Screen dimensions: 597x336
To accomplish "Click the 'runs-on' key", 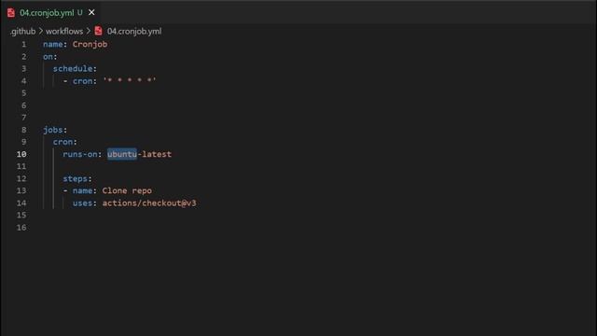I will tap(80, 154).
